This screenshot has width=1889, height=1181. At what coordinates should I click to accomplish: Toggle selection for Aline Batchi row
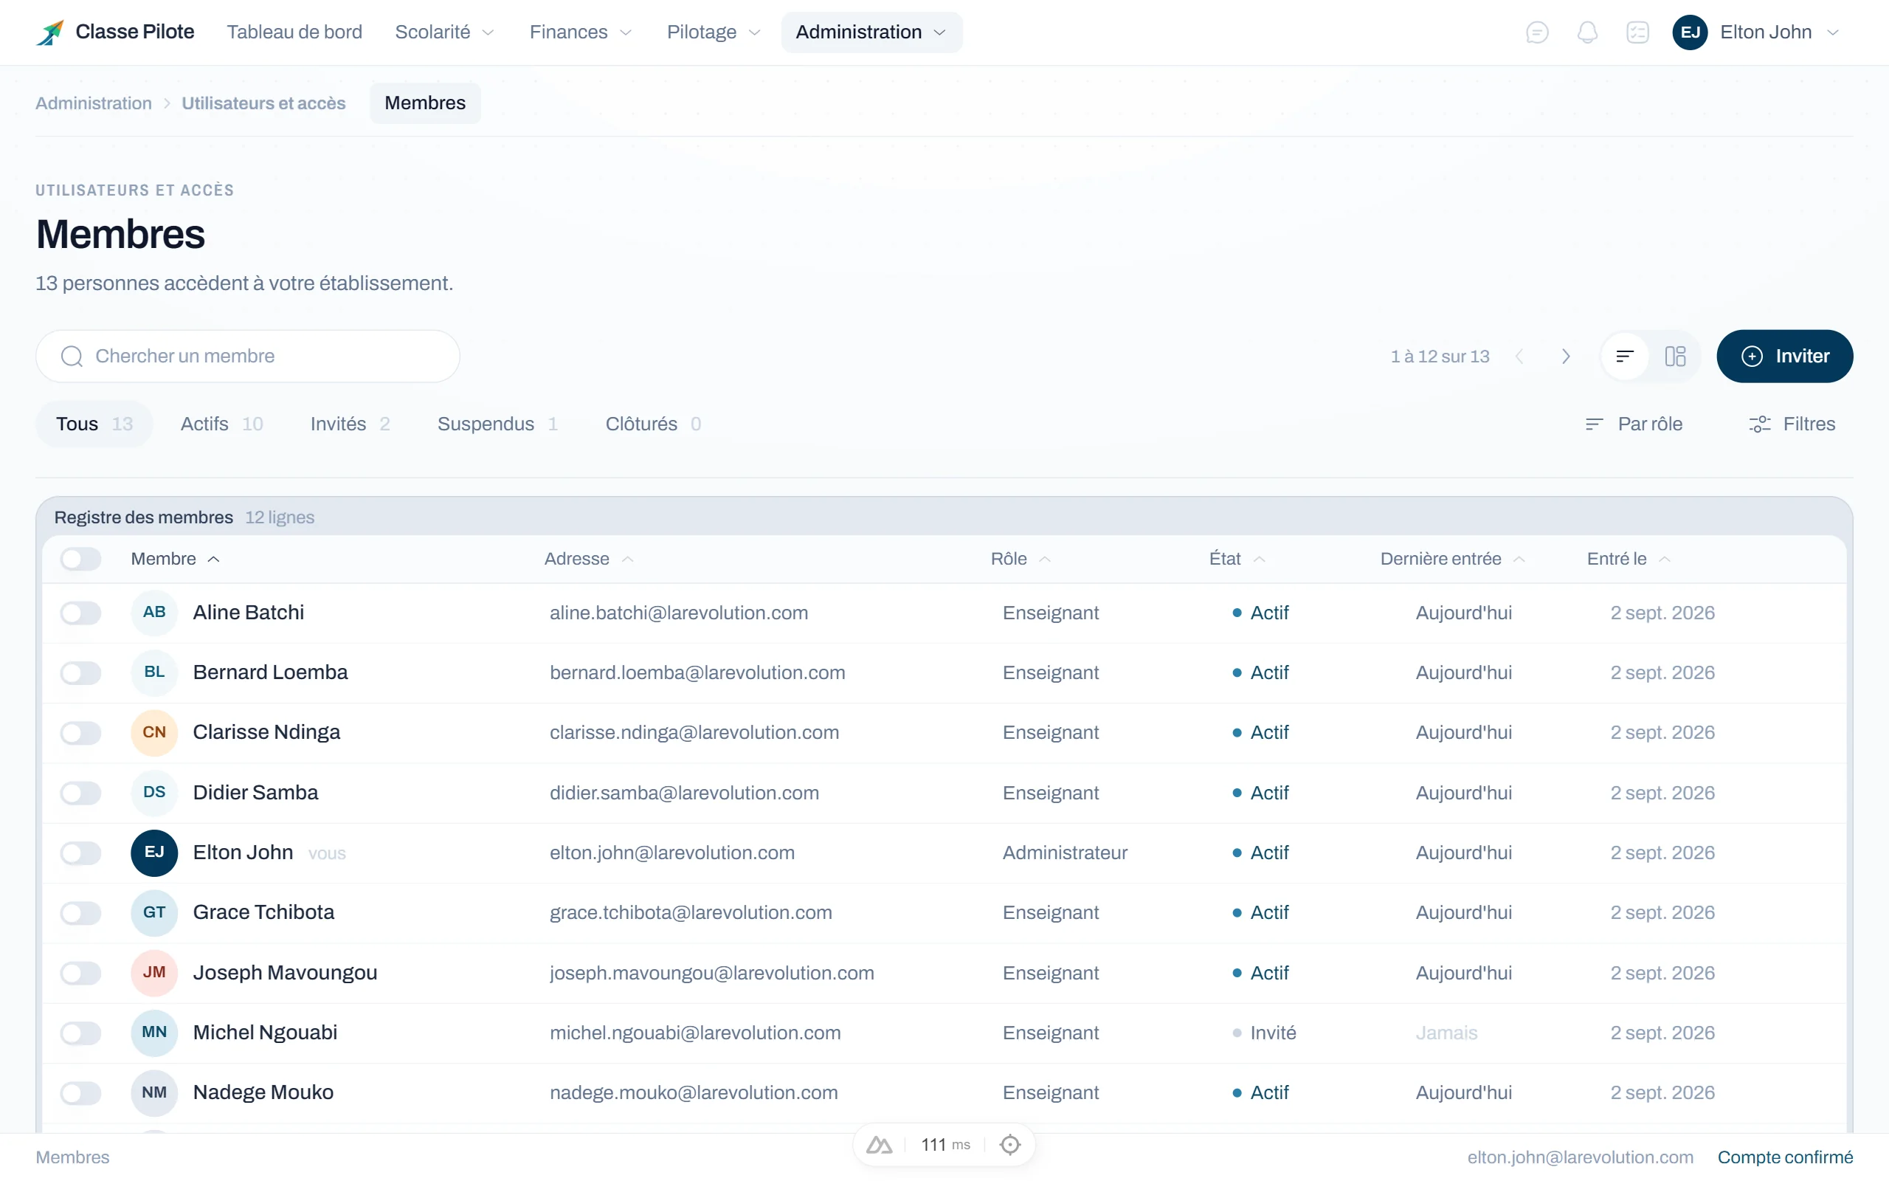pyautogui.click(x=80, y=613)
